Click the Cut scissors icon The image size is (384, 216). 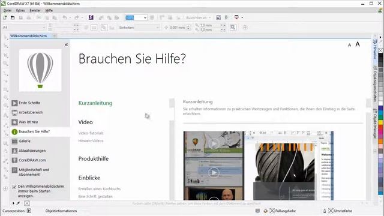(38, 17)
